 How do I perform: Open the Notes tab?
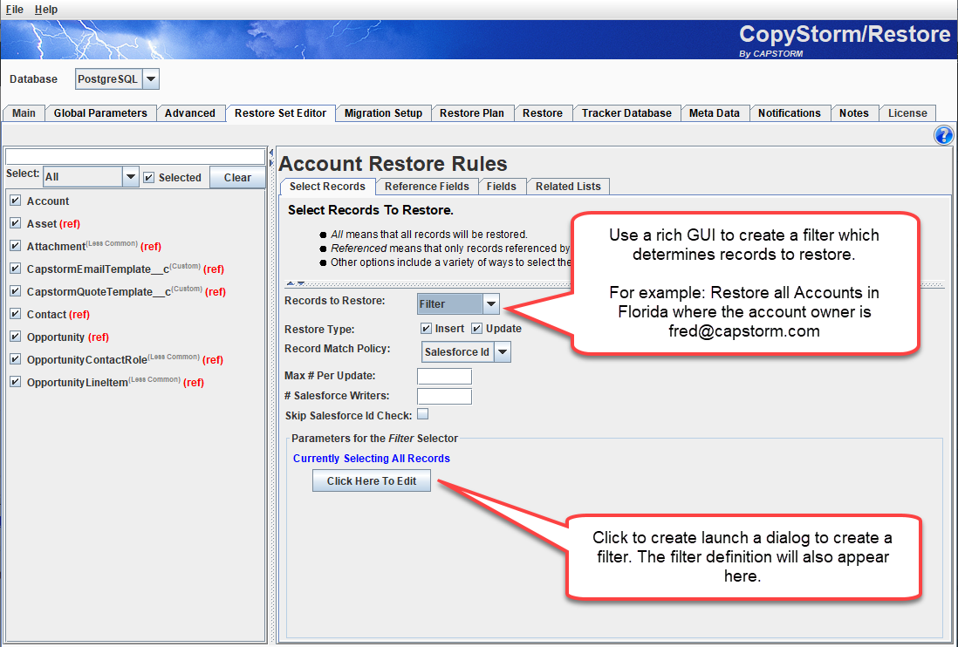tap(853, 113)
